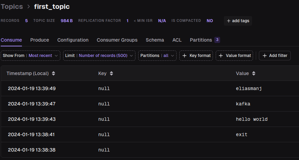
Task: Expand the Show From Most recent dropdown
Action: click(31, 56)
